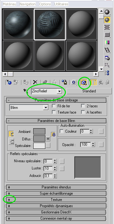
Task: Click Go Forward to Sibling icon
Action: click(x=107, y=82)
